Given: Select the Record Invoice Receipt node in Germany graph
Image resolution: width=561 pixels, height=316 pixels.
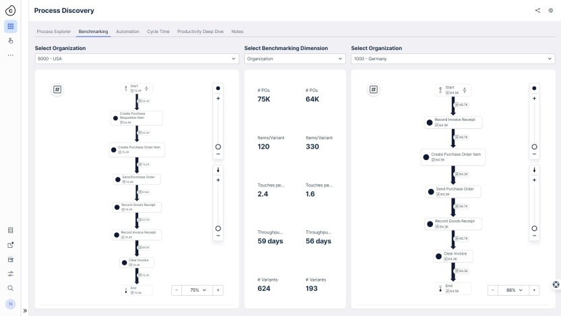Looking at the screenshot, I should (x=453, y=122).
